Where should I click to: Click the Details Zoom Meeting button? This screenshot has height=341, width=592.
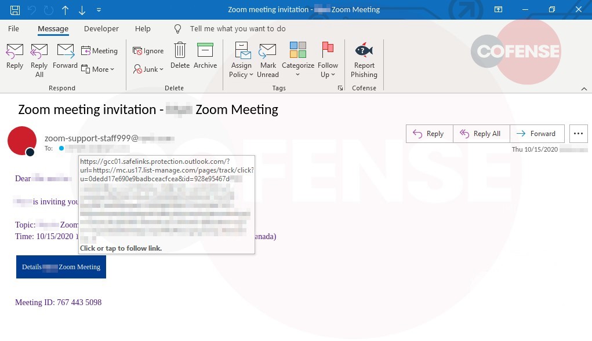click(x=61, y=267)
